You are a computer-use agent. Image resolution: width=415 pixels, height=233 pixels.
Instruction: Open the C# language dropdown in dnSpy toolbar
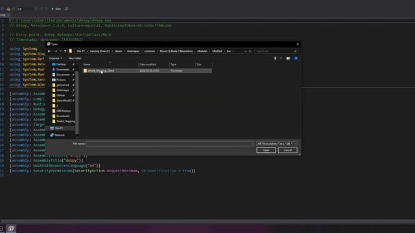coord(27,9)
